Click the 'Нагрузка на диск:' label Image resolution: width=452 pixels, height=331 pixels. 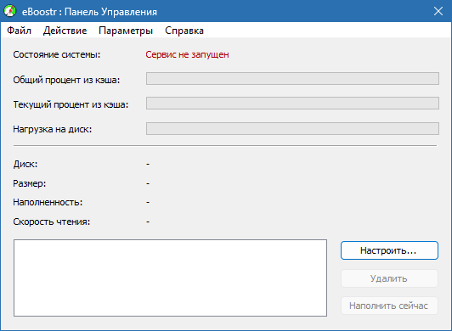point(52,129)
